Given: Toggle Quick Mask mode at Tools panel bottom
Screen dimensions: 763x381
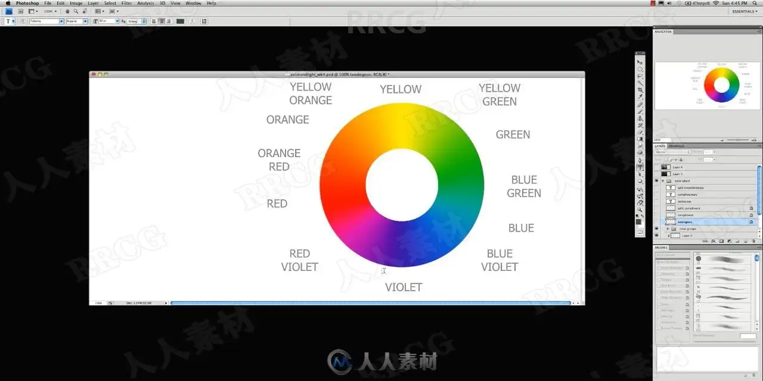Looking at the screenshot, I should click(640, 232).
